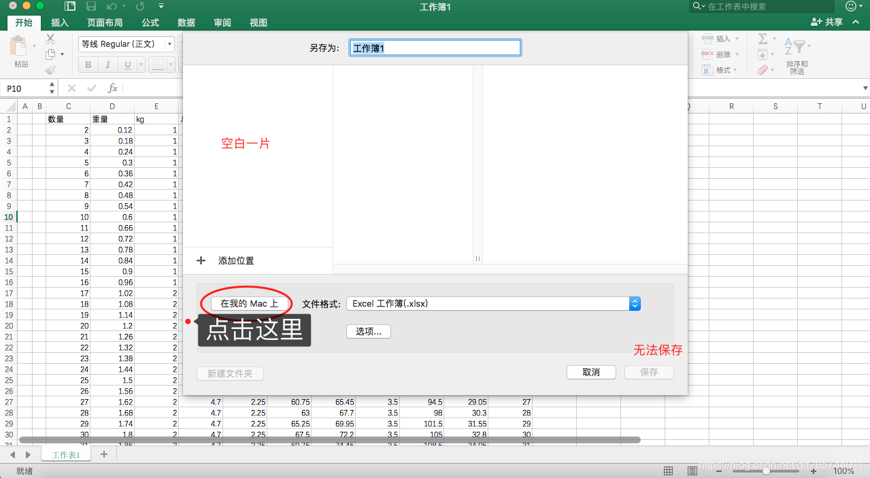This screenshot has width=870, height=478.
Task: Click 添加位置 add location plus icon
Action: pyautogui.click(x=201, y=260)
